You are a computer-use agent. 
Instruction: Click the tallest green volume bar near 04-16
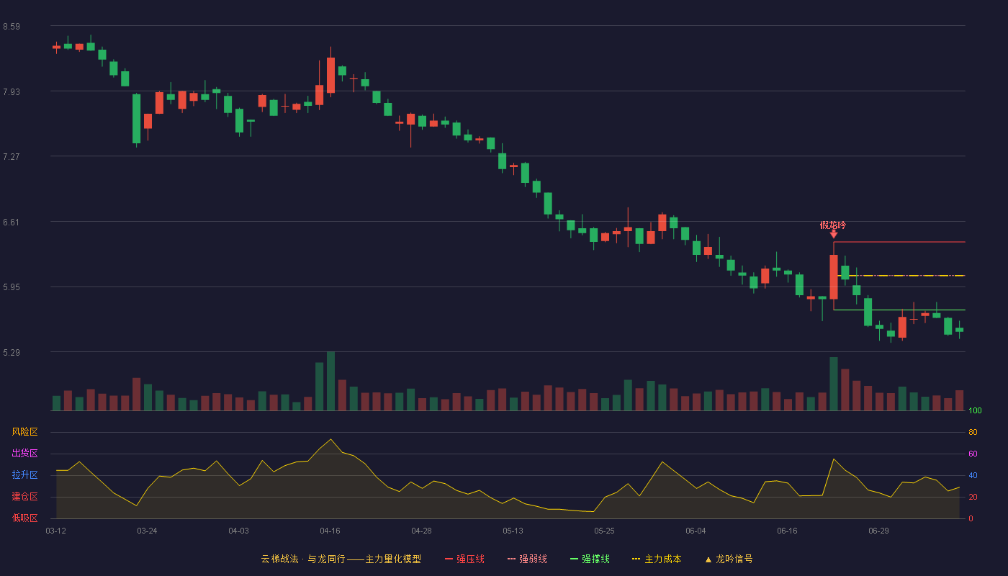[x=330, y=381]
